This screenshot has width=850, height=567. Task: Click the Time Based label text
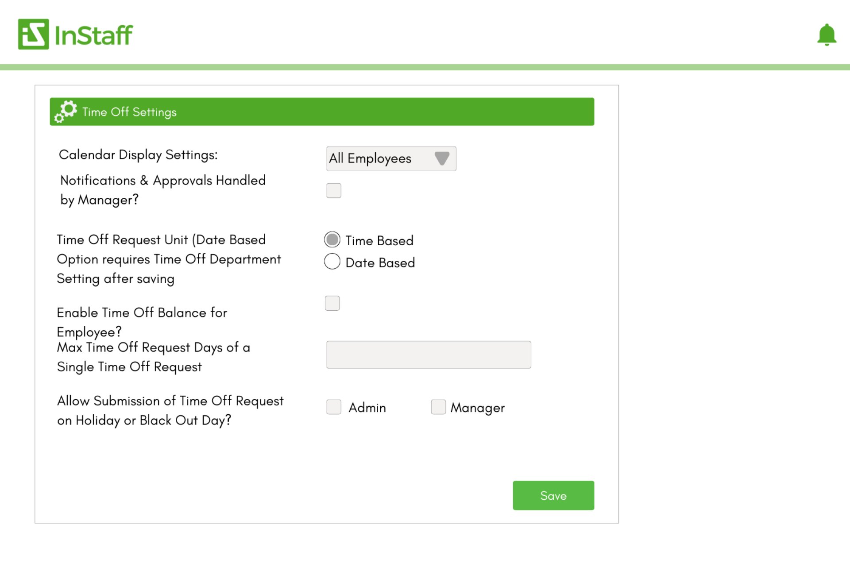pyautogui.click(x=379, y=241)
